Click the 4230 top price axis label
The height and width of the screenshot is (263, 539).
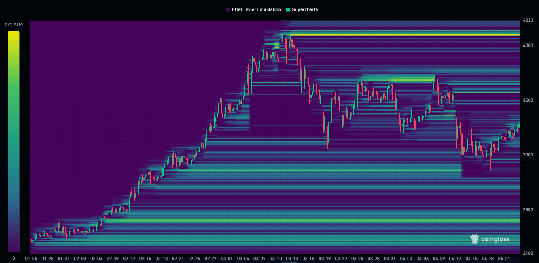(x=528, y=21)
